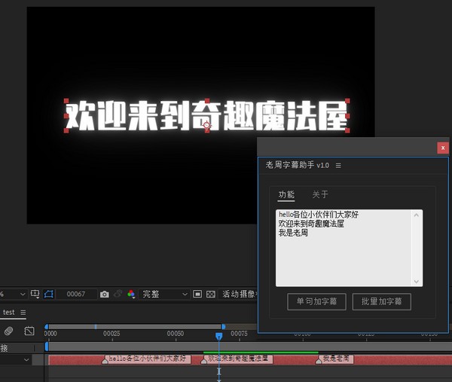Open the test composition panel menu

[23, 312]
